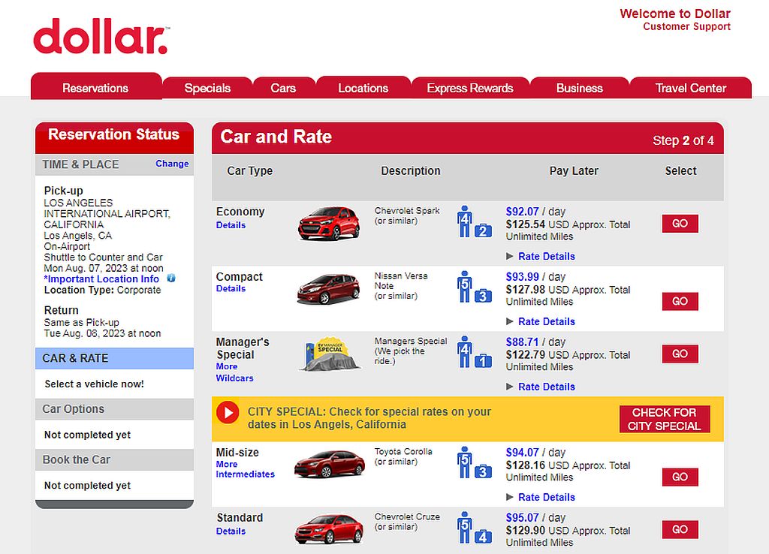Click Customer Support at the top
769x554 pixels.
tap(686, 26)
